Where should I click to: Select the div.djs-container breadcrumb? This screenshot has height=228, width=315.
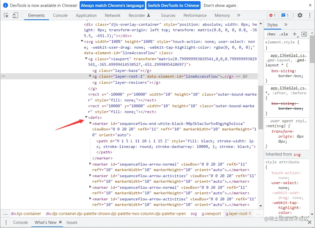tap(116, 214)
